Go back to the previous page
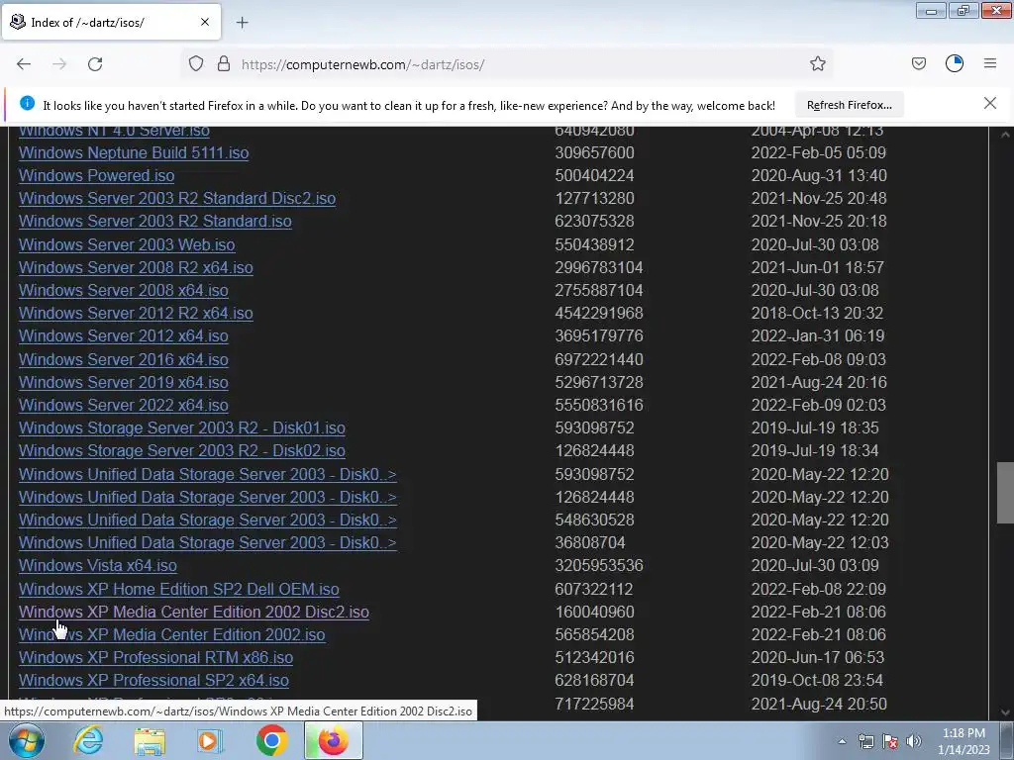 coord(24,64)
